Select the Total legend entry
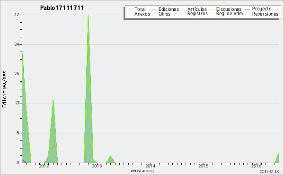 coord(140,9)
